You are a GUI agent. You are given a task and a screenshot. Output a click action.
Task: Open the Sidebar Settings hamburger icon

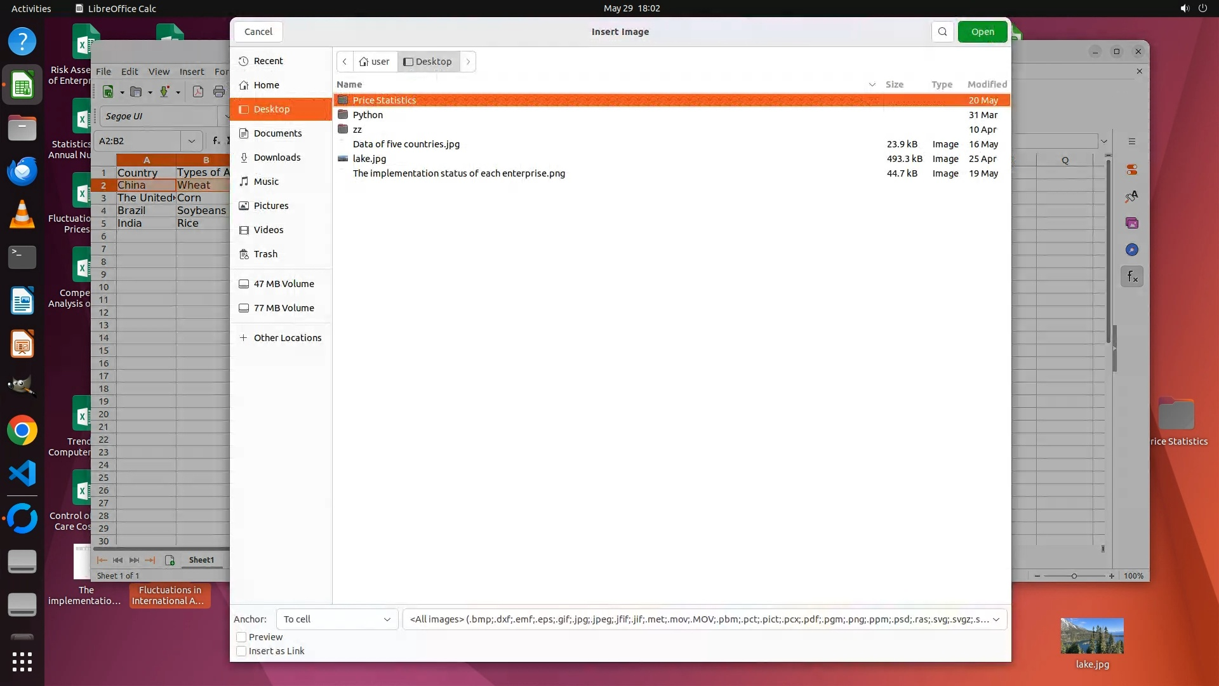[x=1131, y=142]
